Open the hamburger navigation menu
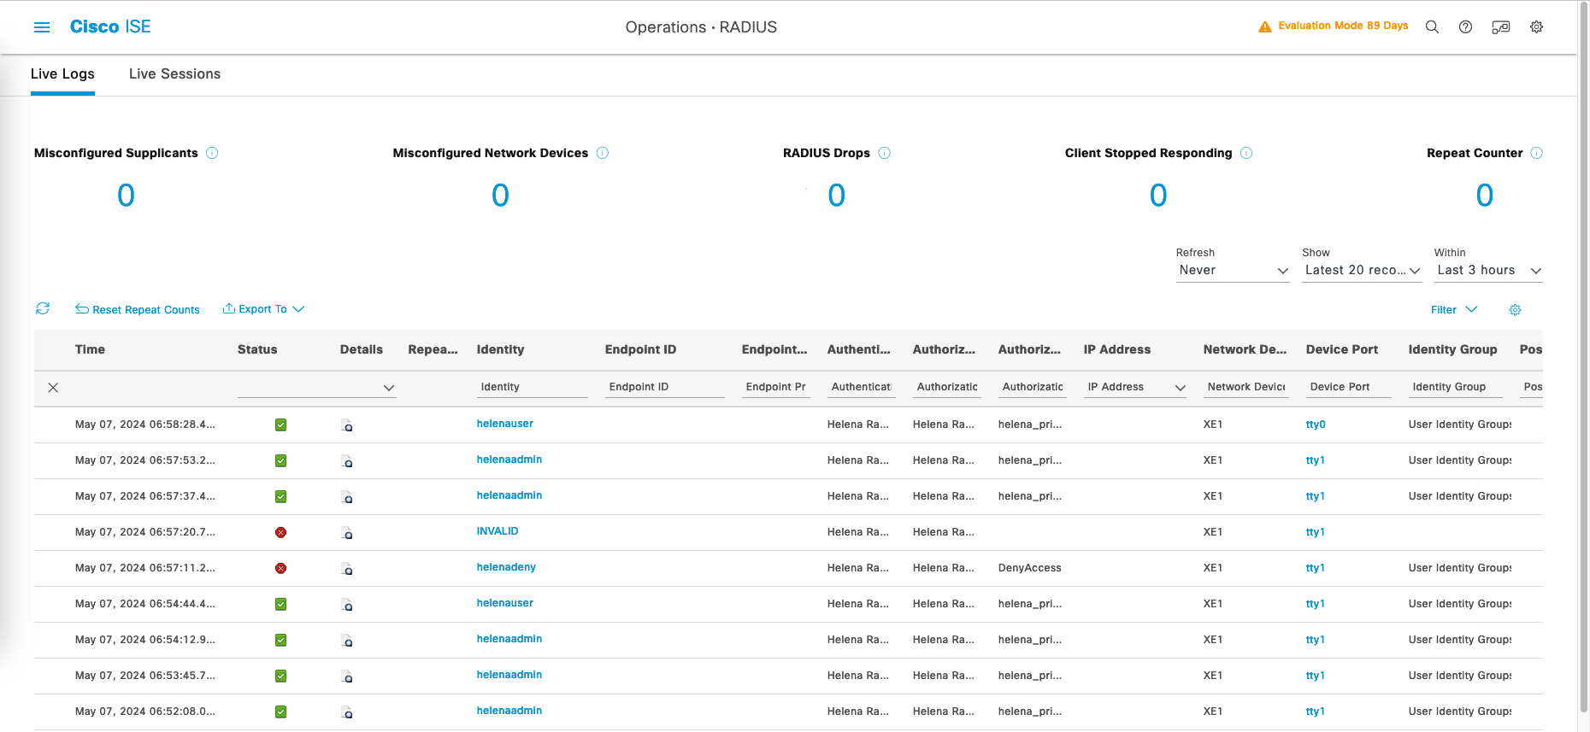The width and height of the screenshot is (1590, 732). coord(41,27)
